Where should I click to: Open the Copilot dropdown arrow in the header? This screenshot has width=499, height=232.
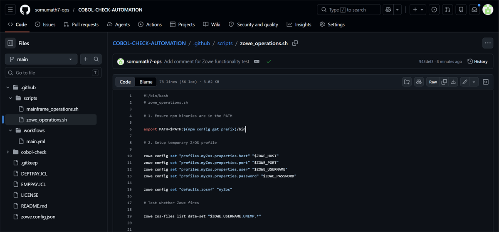(398, 10)
